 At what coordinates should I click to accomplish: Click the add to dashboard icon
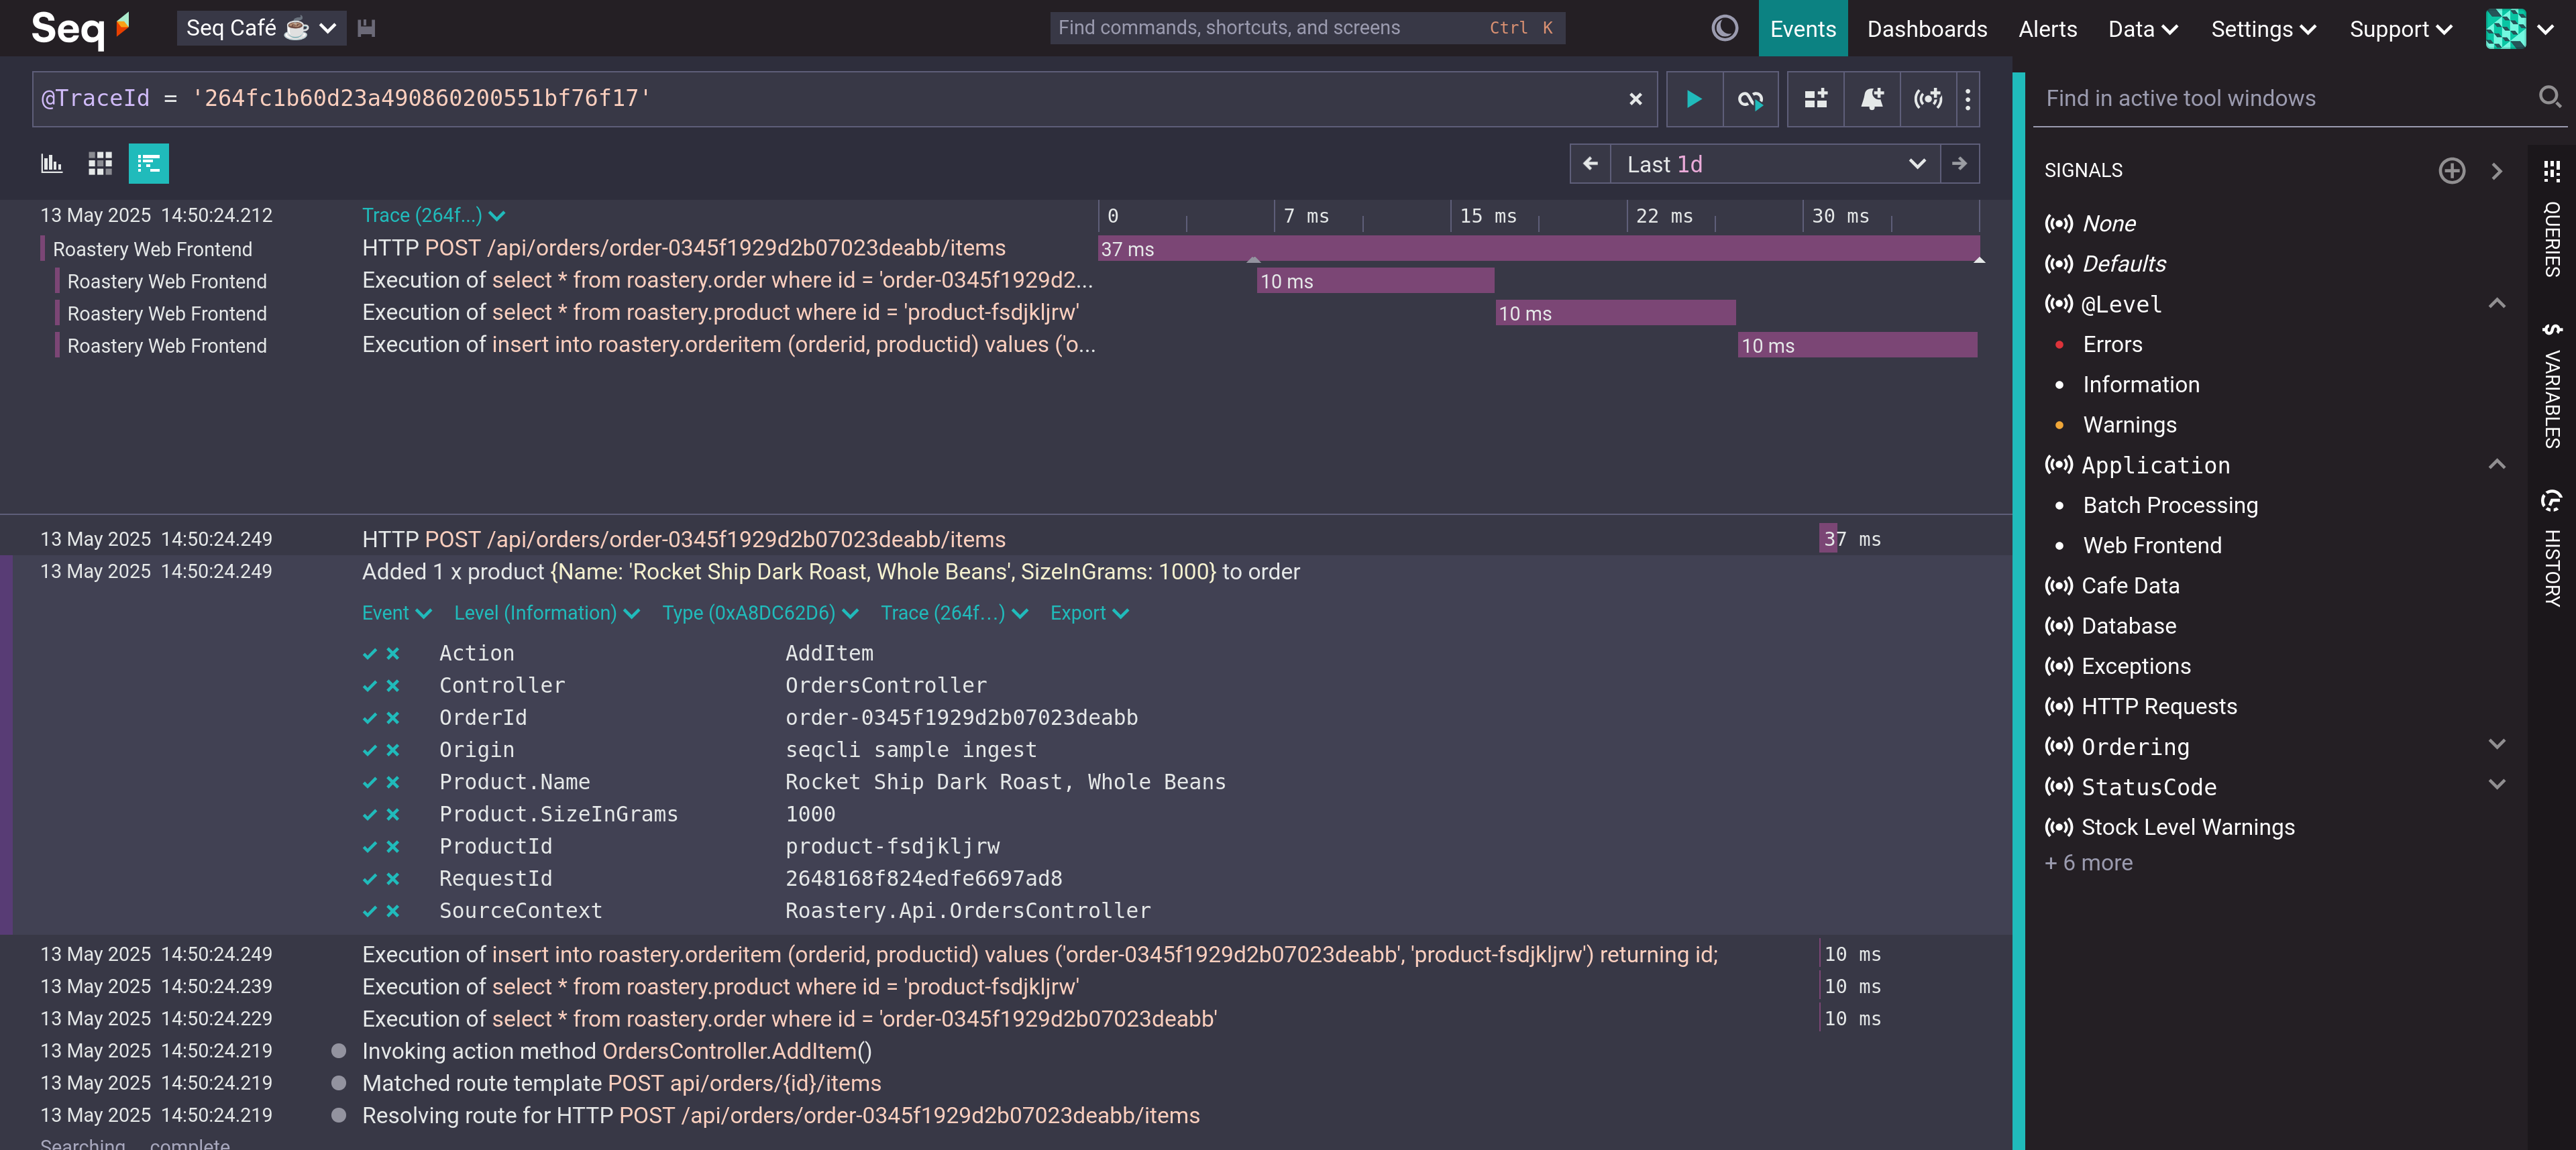(1816, 99)
